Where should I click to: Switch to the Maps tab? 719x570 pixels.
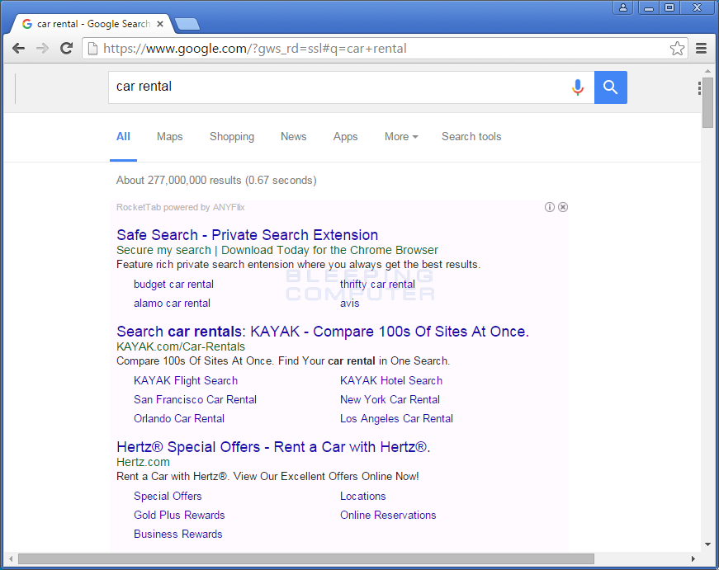170,137
